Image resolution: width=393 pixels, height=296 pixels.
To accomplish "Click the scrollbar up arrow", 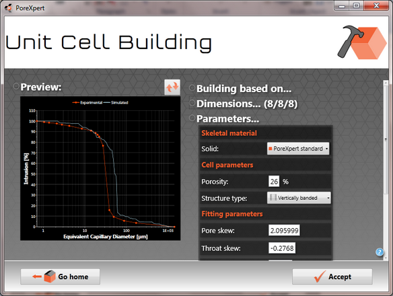I will pyautogui.click(x=386, y=83).
